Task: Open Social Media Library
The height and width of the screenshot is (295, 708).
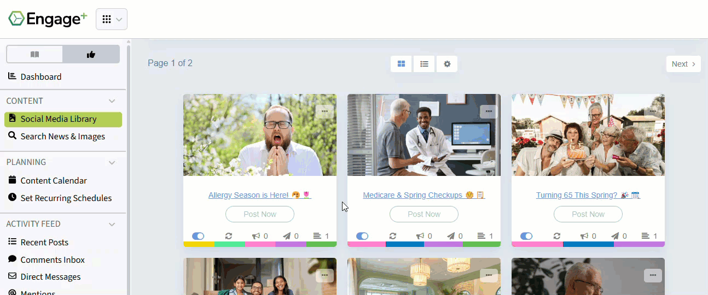Action: pyautogui.click(x=63, y=119)
